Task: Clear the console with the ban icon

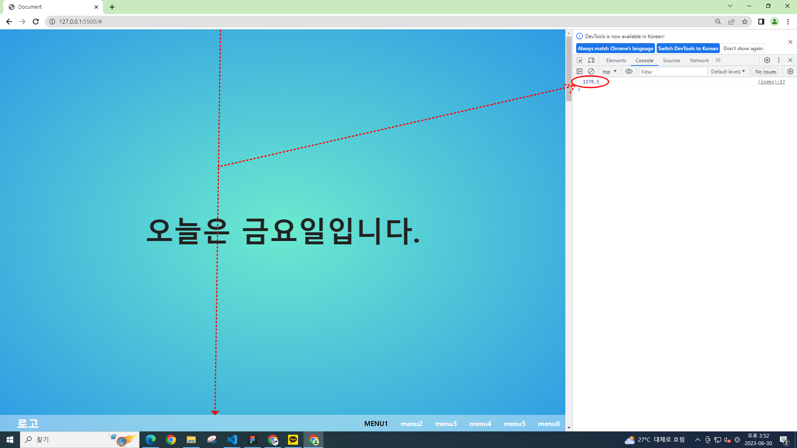Action: click(591, 71)
